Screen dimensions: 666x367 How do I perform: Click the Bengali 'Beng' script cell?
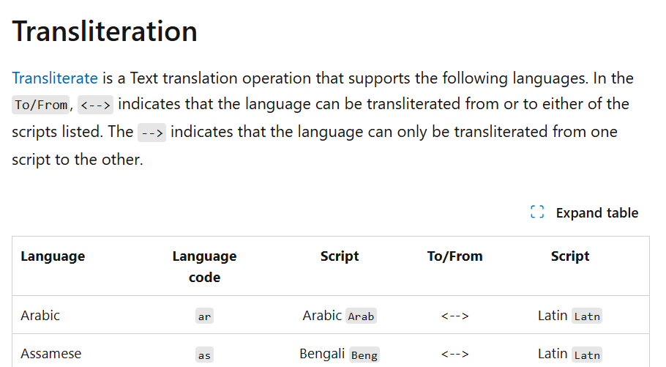(340, 354)
